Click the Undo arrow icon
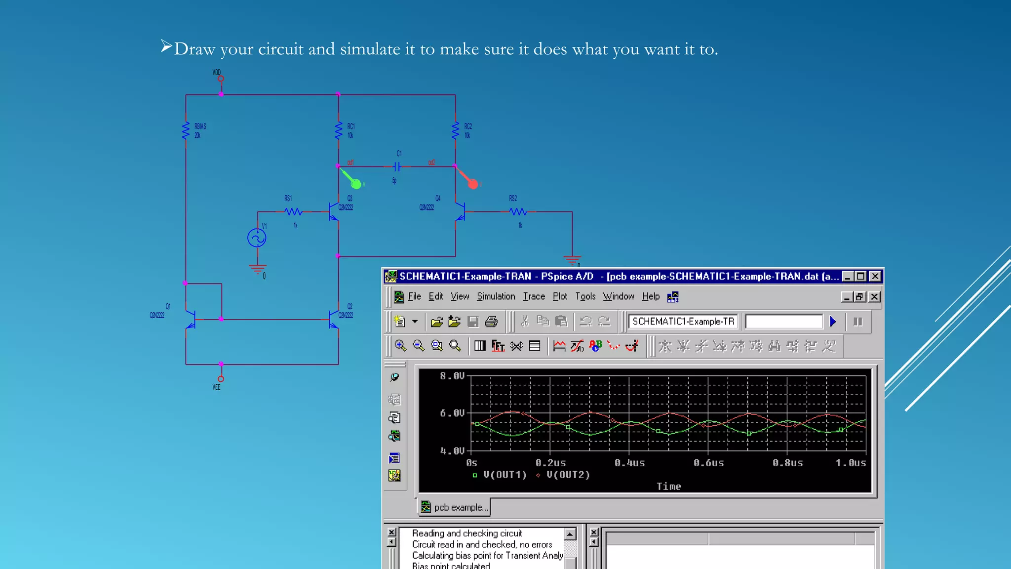Viewport: 1011px width, 569px height. [586, 322]
